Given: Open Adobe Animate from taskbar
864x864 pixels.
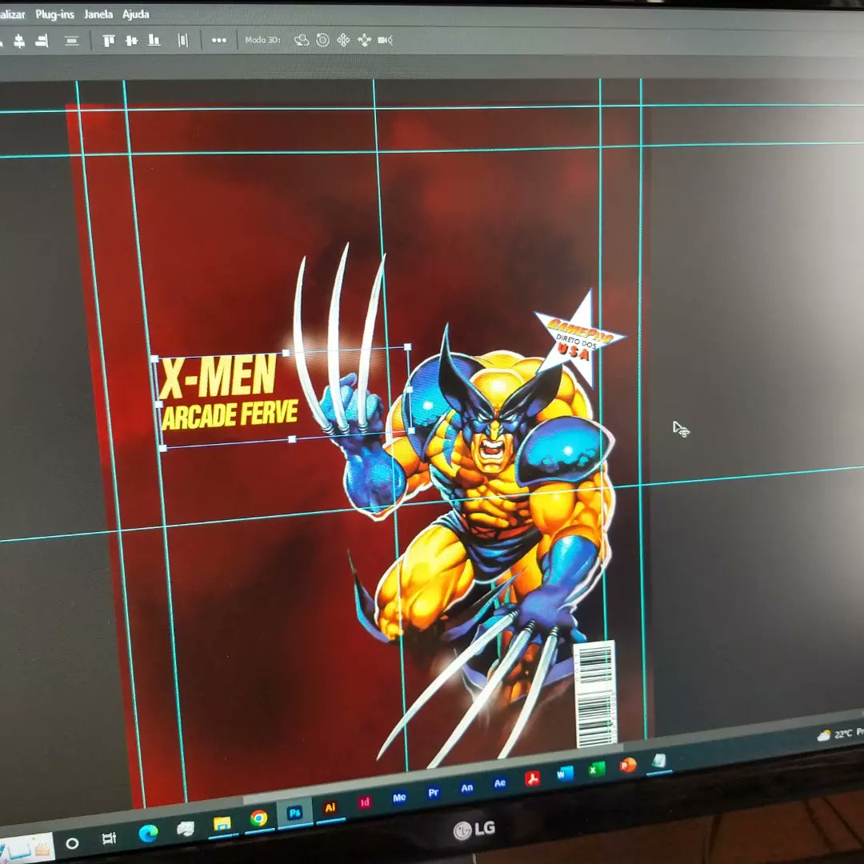Looking at the screenshot, I should pyautogui.click(x=466, y=788).
